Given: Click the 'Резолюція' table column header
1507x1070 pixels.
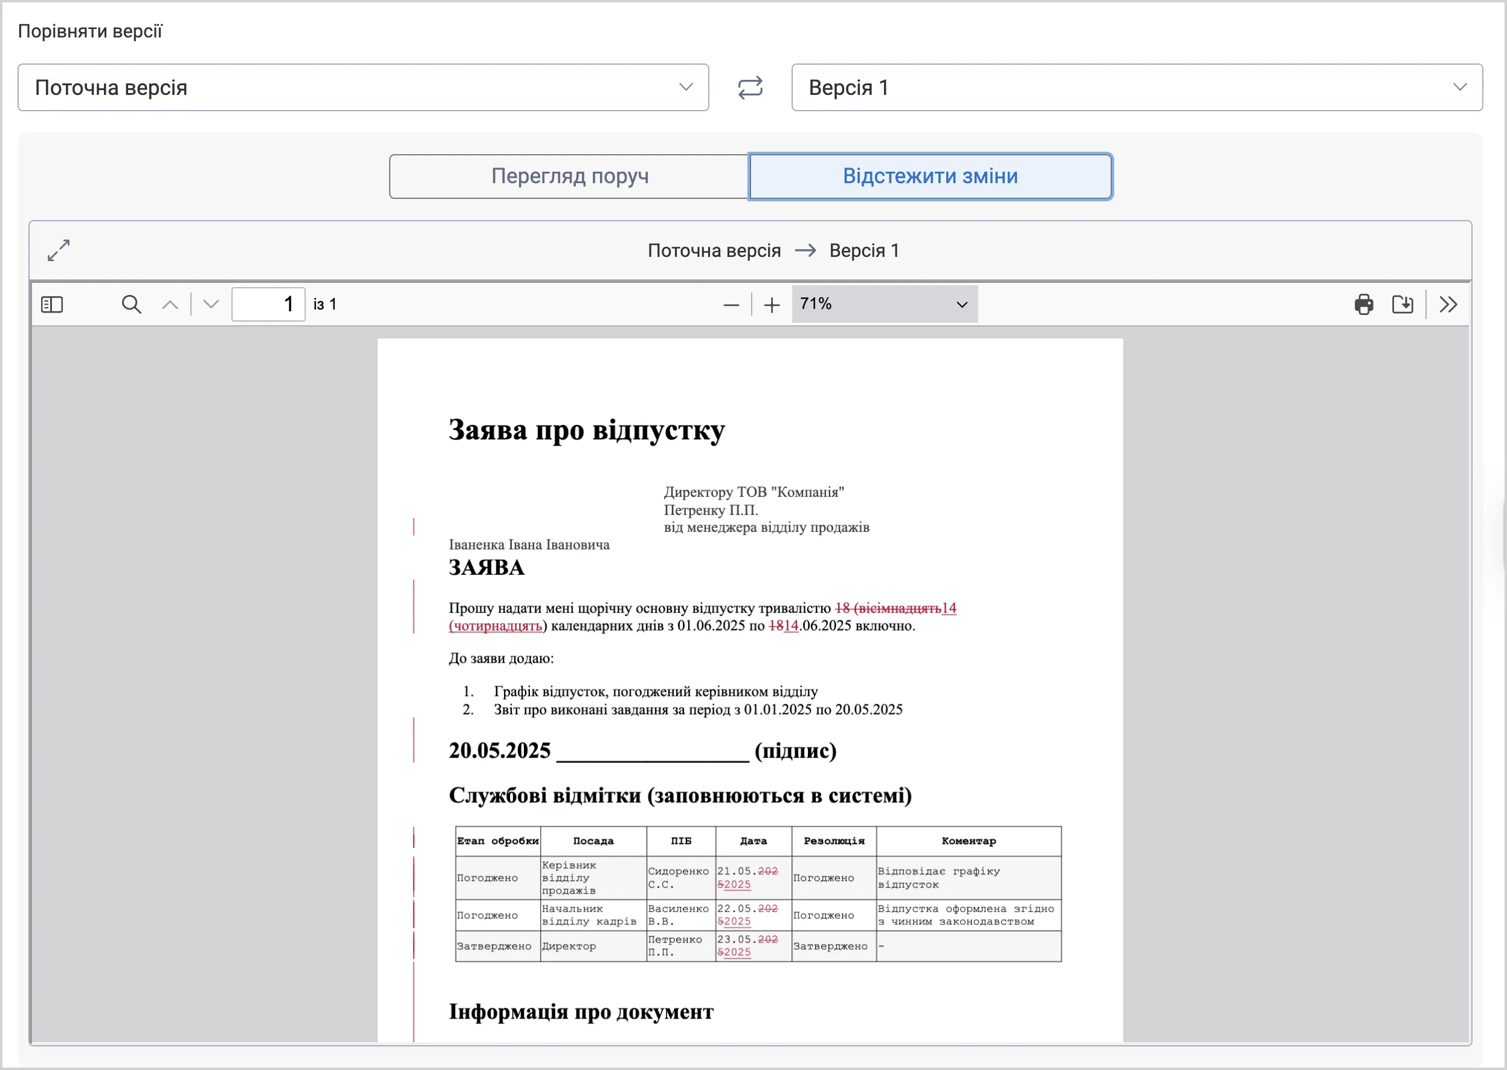Looking at the screenshot, I should point(834,841).
